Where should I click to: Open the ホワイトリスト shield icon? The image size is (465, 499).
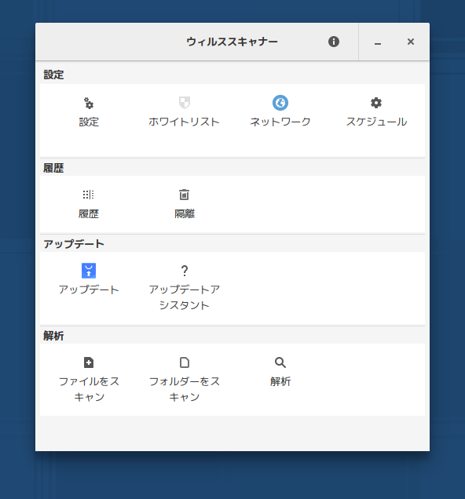(x=185, y=103)
